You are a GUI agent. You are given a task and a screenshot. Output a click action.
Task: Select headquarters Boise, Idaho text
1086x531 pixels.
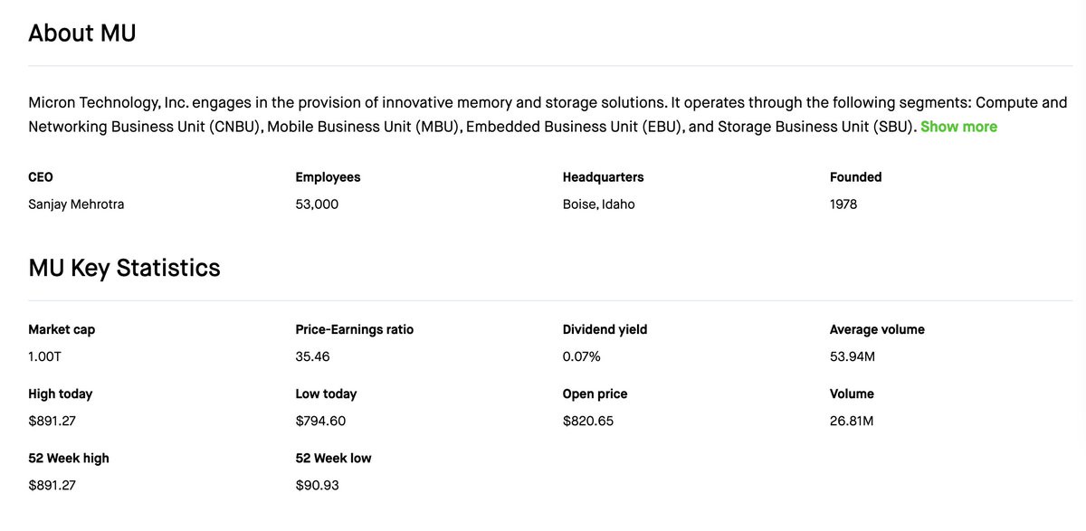click(x=599, y=204)
